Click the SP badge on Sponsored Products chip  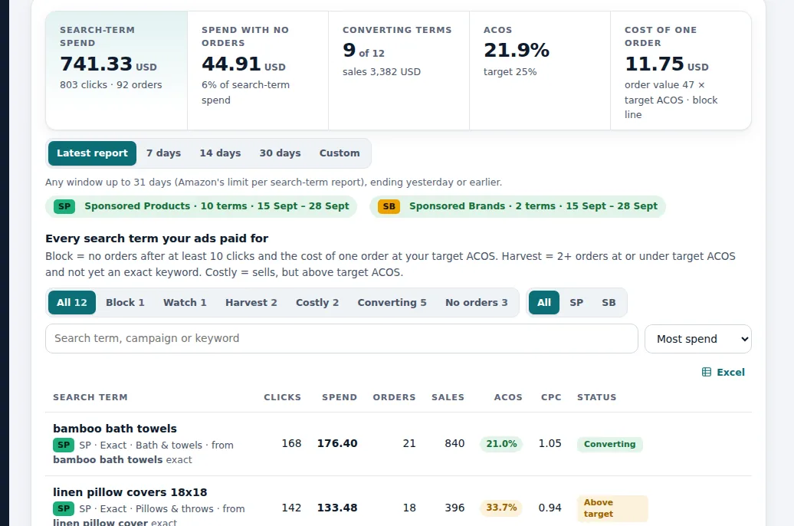pyautogui.click(x=64, y=206)
